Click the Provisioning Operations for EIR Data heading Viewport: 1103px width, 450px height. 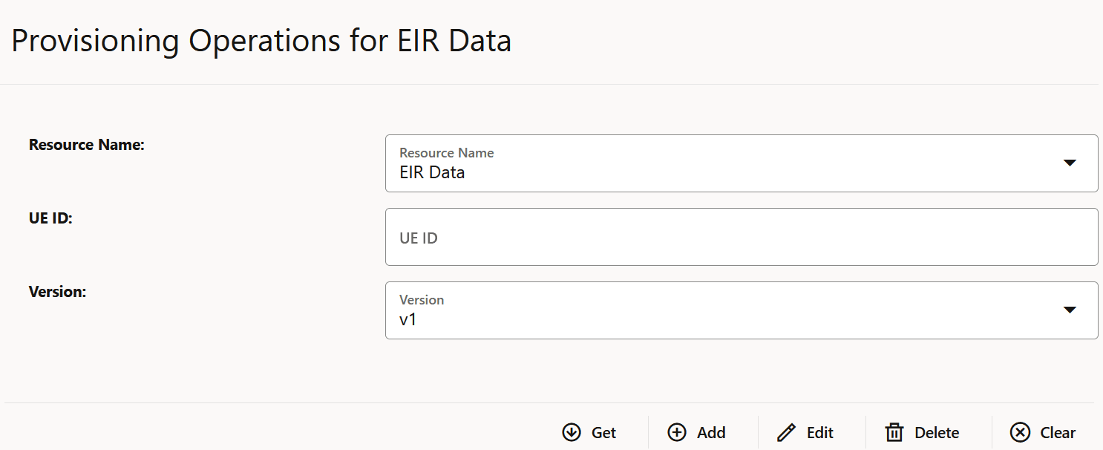click(263, 41)
